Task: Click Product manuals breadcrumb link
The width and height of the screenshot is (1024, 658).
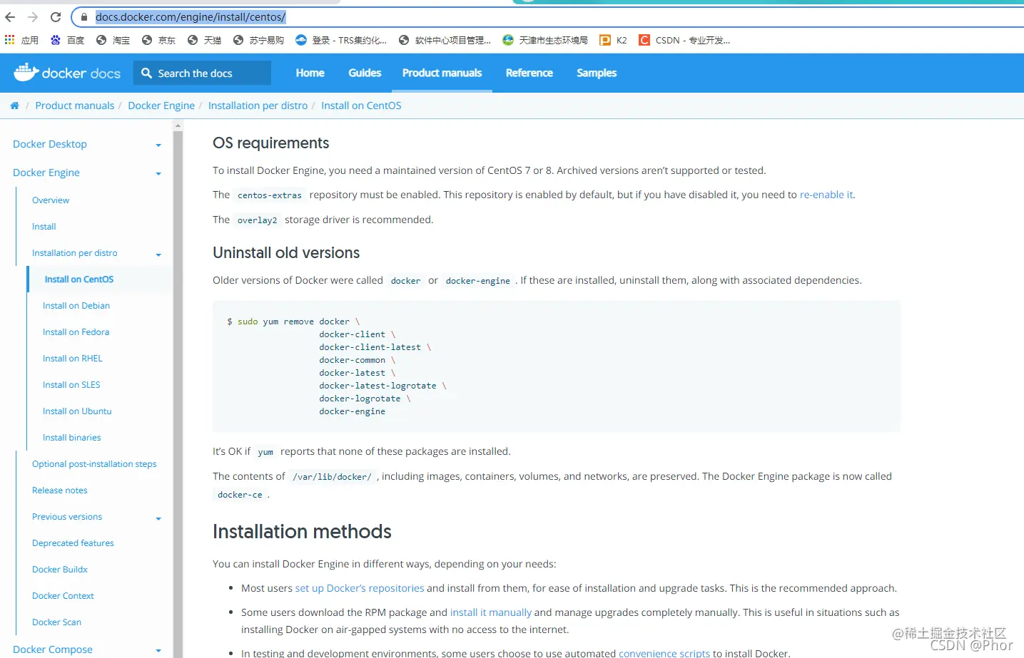Action: [x=75, y=106]
